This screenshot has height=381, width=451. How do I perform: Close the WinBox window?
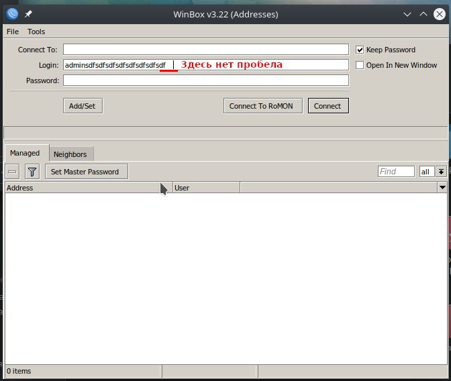tap(439, 14)
